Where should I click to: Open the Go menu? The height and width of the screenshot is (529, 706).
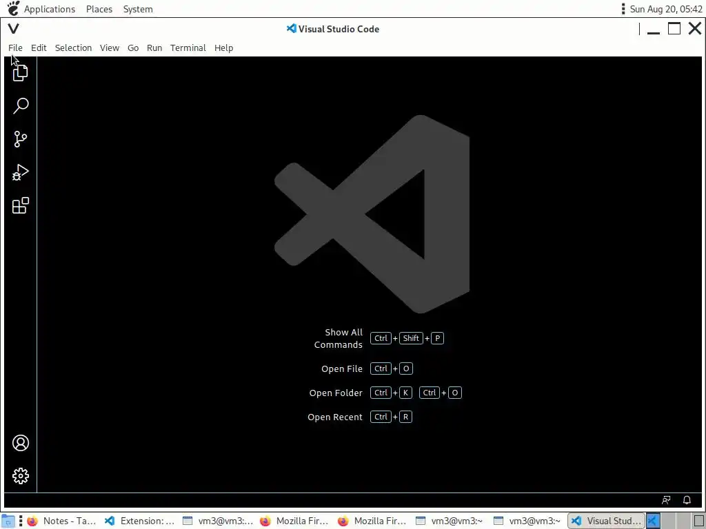point(133,48)
